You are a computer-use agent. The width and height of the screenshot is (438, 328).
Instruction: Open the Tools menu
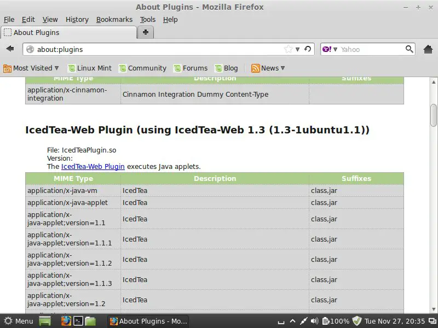coord(147,20)
